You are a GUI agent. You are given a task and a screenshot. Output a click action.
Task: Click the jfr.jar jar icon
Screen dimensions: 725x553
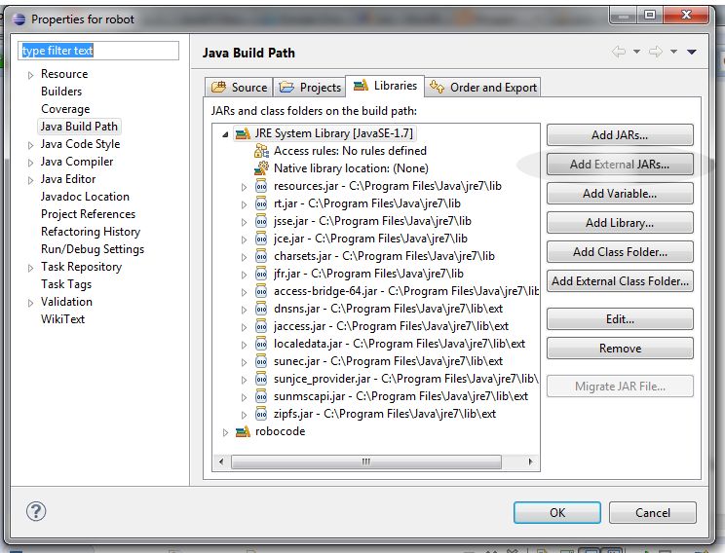pyautogui.click(x=261, y=274)
